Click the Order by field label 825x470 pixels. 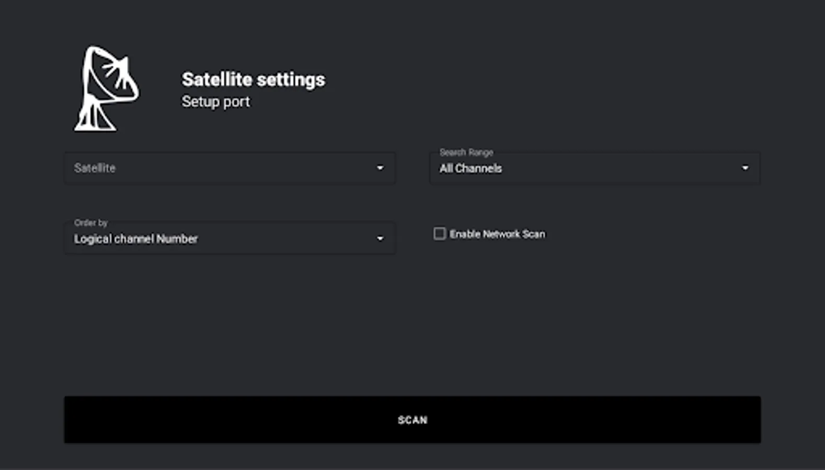91,222
